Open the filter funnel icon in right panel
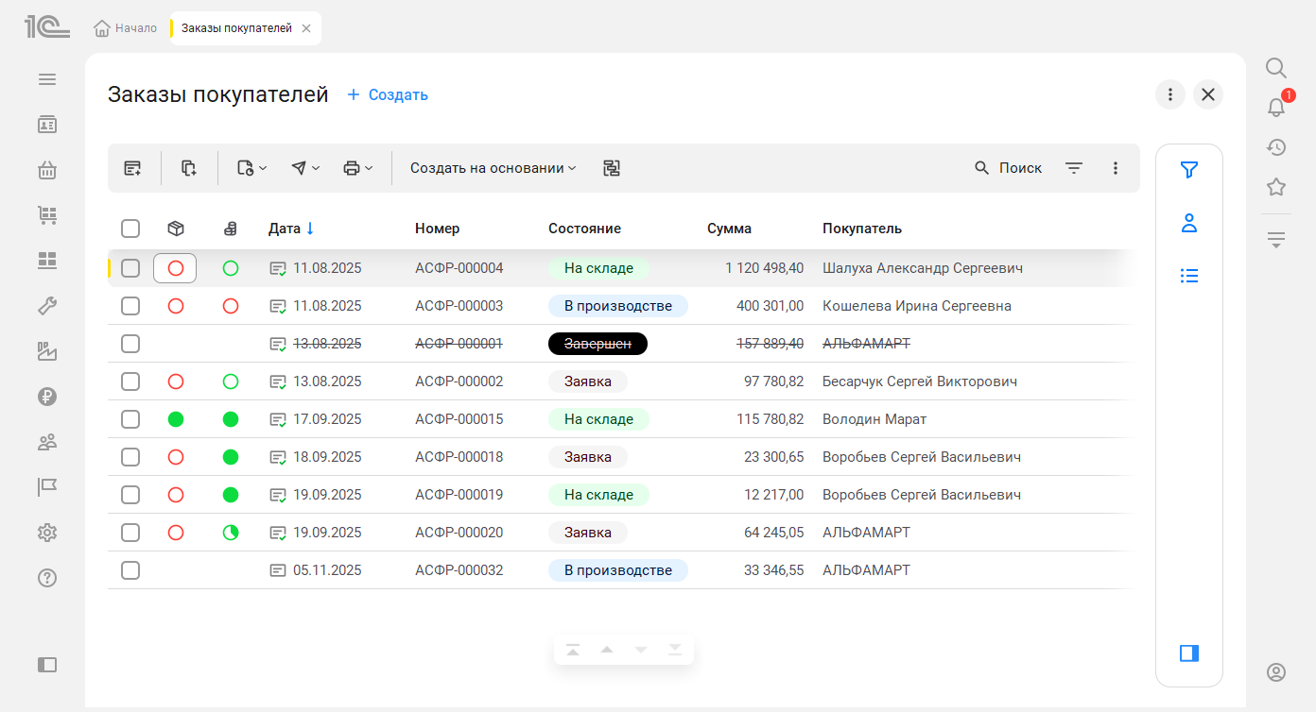1316x712 pixels. click(1188, 170)
